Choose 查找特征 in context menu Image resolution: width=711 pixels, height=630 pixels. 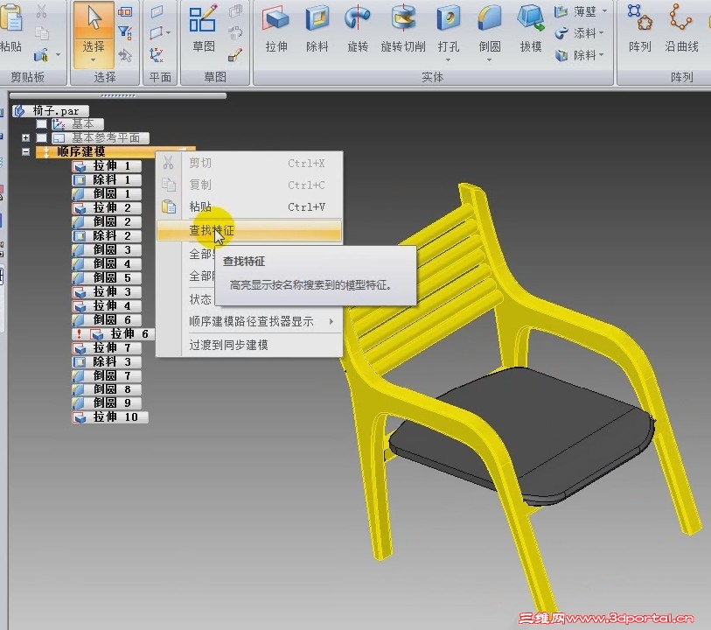[249, 230]
